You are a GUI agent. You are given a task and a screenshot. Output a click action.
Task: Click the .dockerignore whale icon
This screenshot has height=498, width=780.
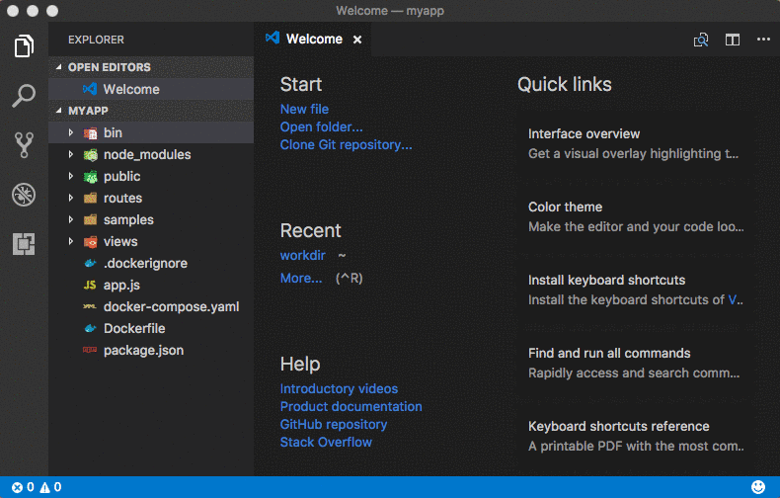tap(90, 264)
